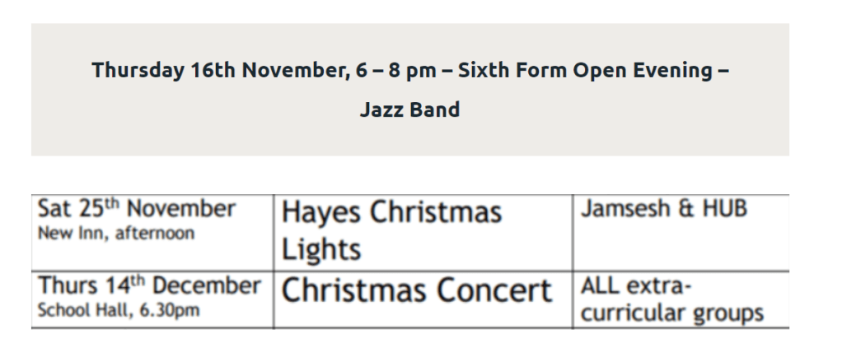Image resolution: width=842 pixels, height=348 pixels.
Task: Click the "Hayes Christmas" event title line
Action: (391, 213)
